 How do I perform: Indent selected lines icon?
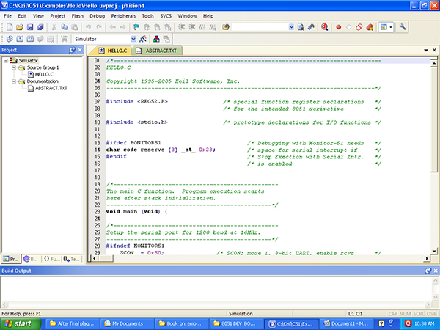tap(182, 27)
